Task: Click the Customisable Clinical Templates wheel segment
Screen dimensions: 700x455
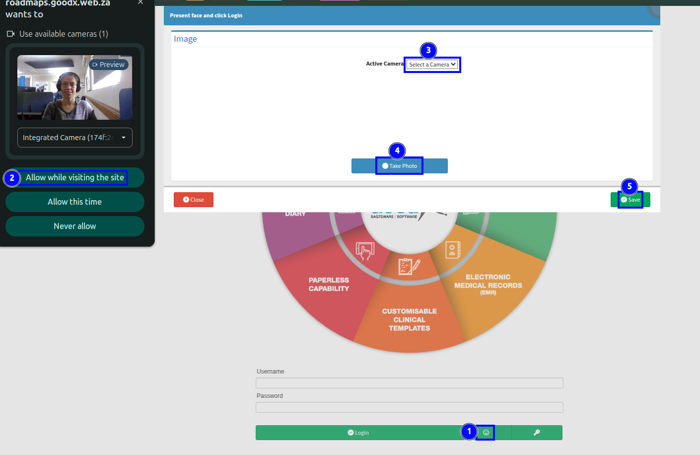Action: [x=410, y=320]
